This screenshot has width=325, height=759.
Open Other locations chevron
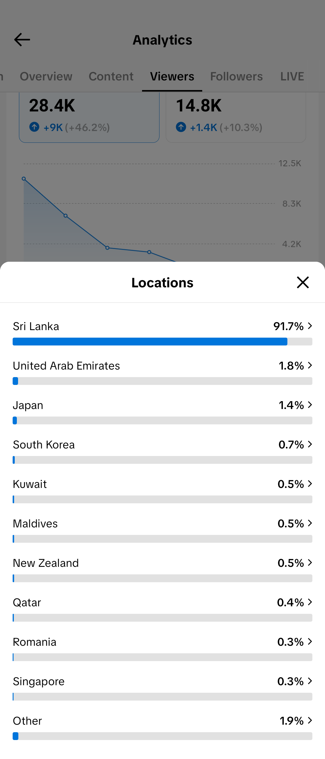[x=310, y=720]
